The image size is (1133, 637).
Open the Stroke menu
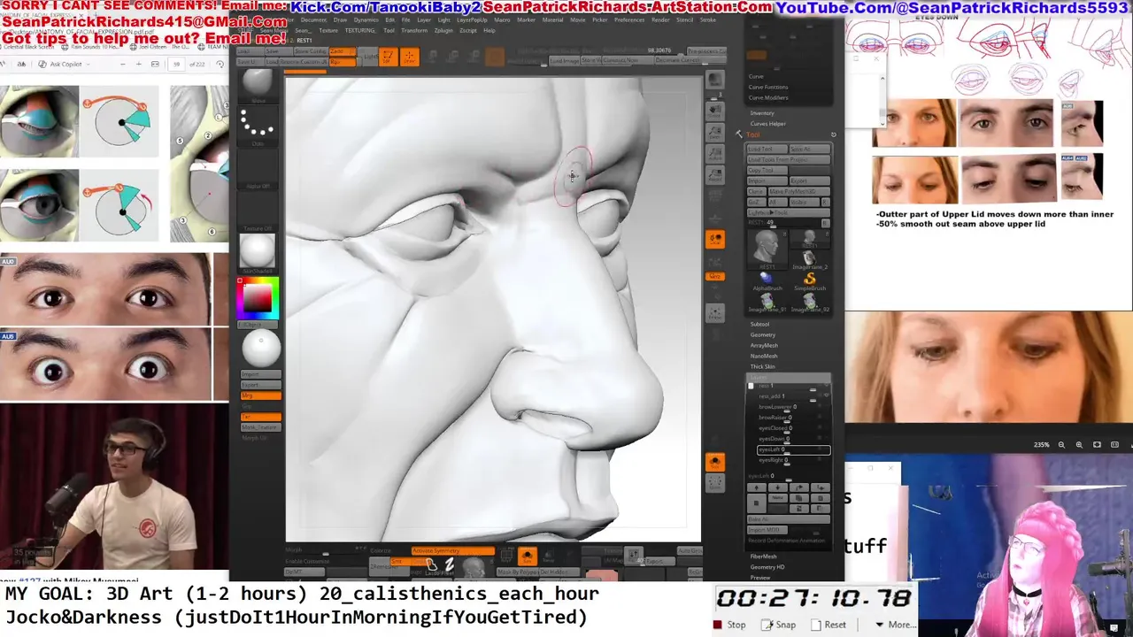(707, 20)
